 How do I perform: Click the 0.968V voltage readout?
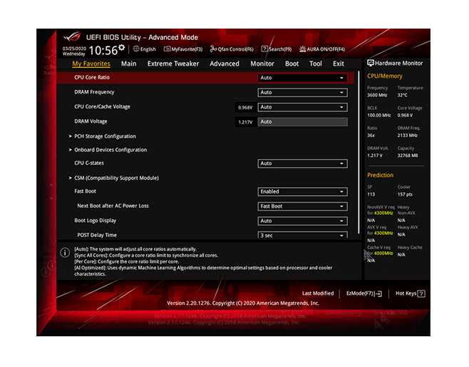245,108
